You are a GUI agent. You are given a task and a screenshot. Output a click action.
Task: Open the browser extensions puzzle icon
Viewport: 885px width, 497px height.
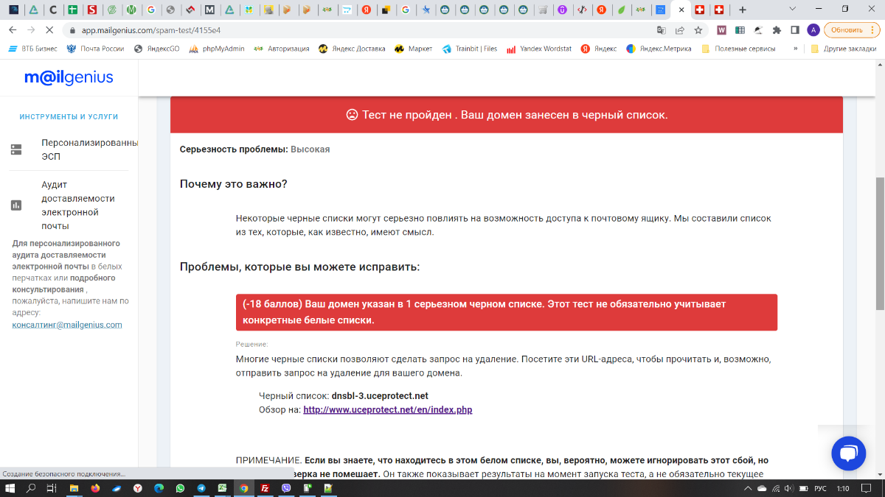click(x=777, y=30)
